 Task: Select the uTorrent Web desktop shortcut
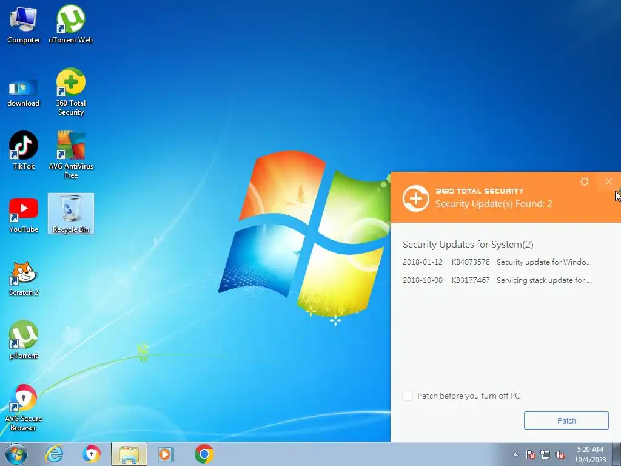[70, 24]
